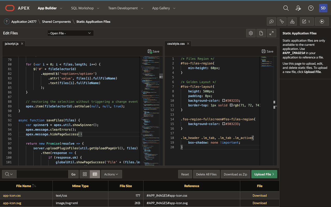Viewport: 331px width, 207px height.
Task: Open the SQL Workshop menu item
Action: click(x=82, y=8)
